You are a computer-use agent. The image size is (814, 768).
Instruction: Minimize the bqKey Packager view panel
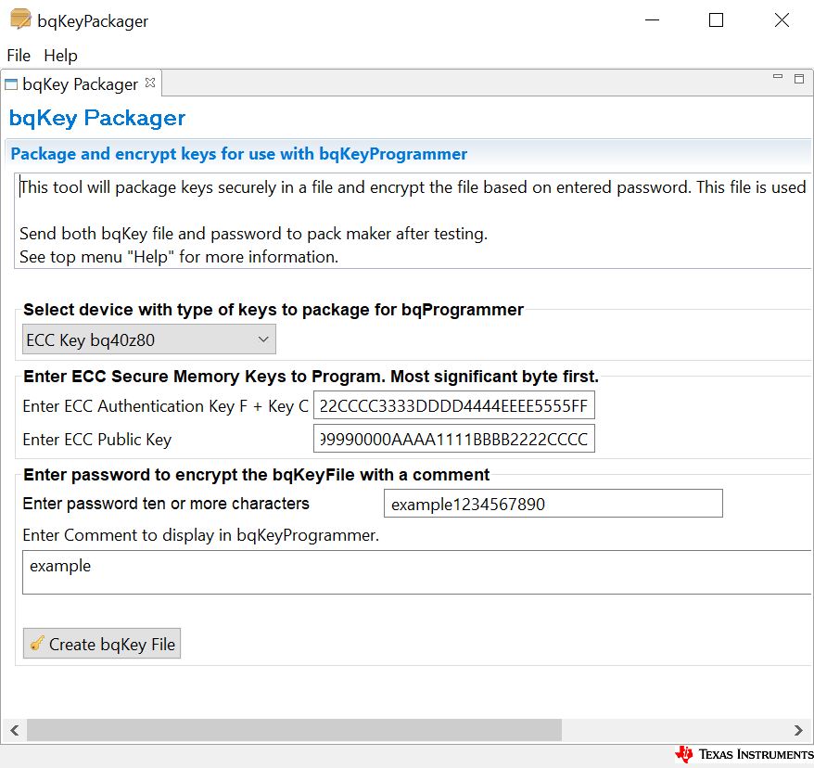[777, 80]
